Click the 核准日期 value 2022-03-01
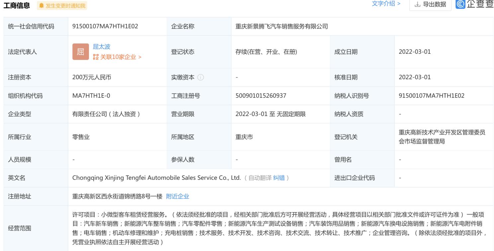494x251 pixels. [x=415, y=78]
